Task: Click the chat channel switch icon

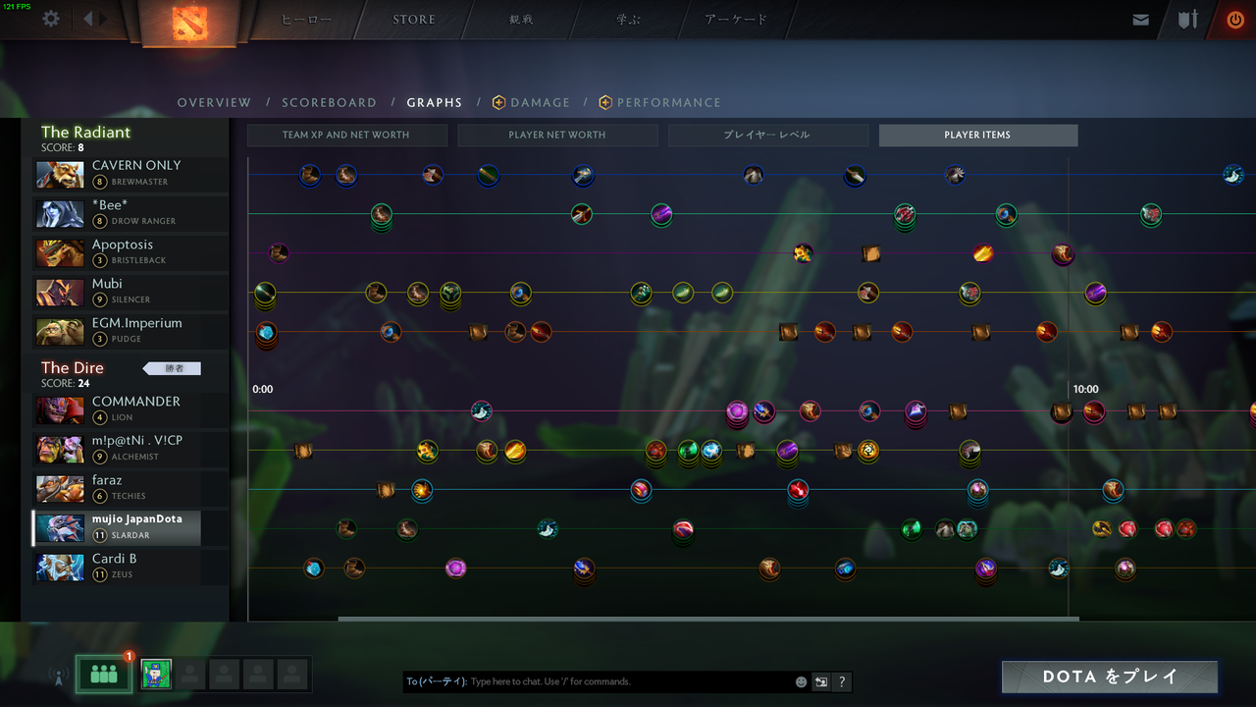Action: (x=821, y=681)
